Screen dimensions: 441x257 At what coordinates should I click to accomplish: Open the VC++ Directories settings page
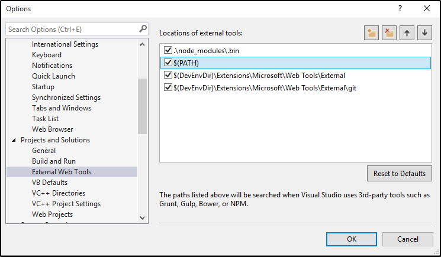(59, 193)
